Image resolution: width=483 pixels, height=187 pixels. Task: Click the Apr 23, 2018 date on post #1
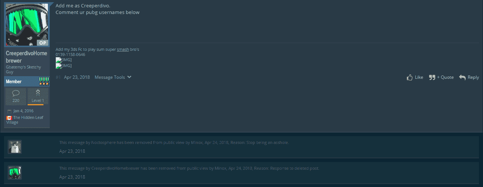[77, 77]
